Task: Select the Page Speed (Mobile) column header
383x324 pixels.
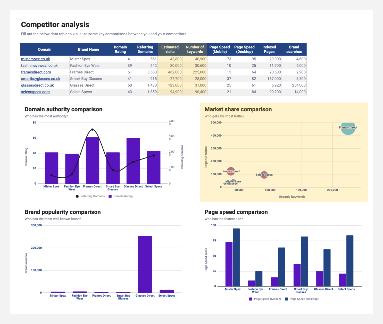Action: click(220, 49)
